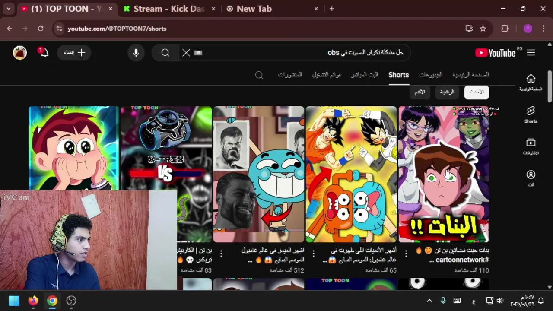Launch Firefox from the taskbar
Viewport: 553px width, 311px height.
tap(33, 301)
